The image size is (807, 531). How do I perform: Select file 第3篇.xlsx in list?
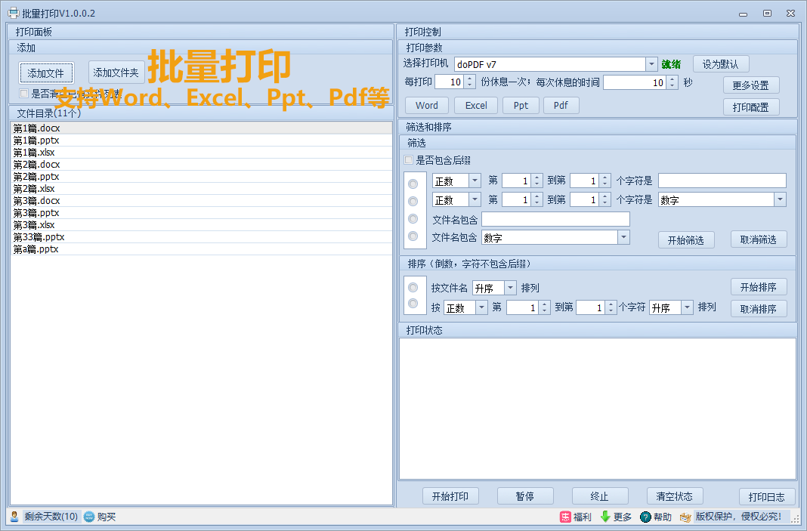click(201, 225)
